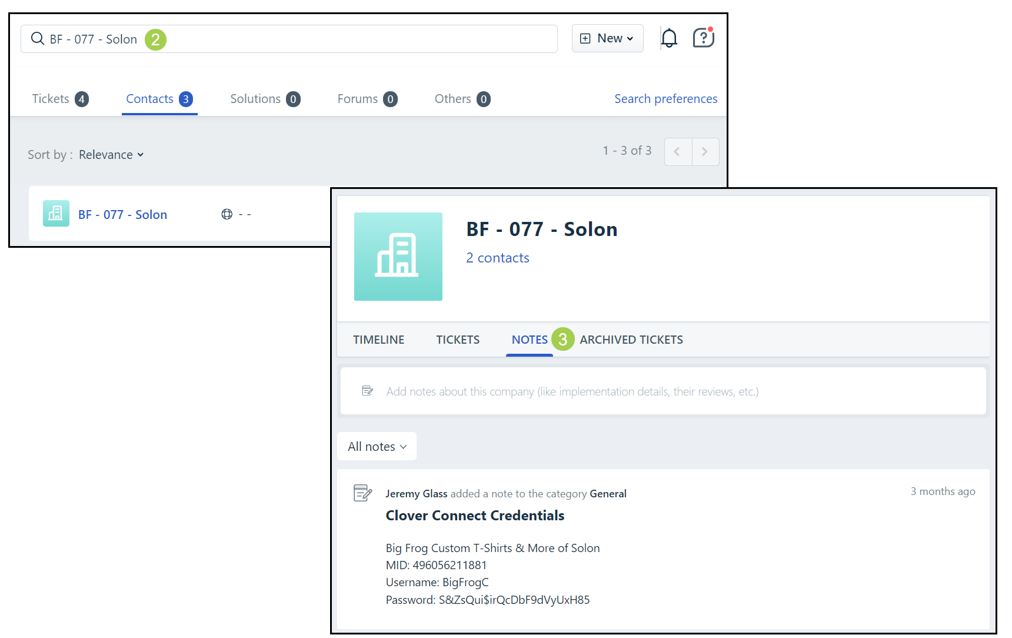This screenshot has height=638, width=1012.
Task: Switch to the TIMELINE tab
Action: pyautogui.click(x=379, y=340)
